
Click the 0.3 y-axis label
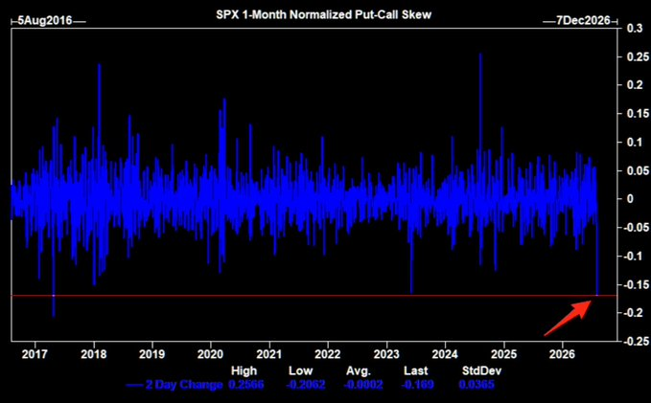(x=635, y=28)
